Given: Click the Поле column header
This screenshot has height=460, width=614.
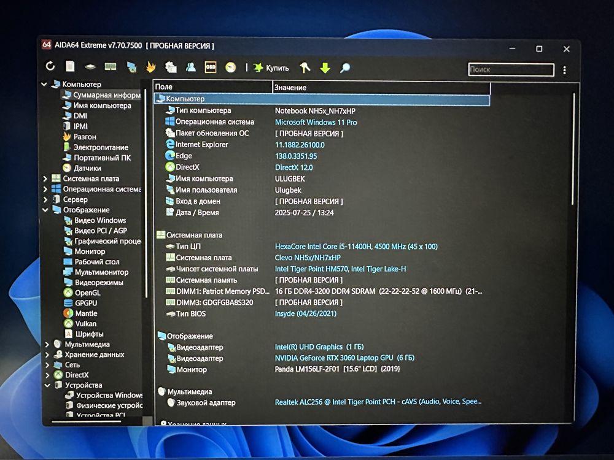Looking at the screenshot, I should click(x=213, y=87).
